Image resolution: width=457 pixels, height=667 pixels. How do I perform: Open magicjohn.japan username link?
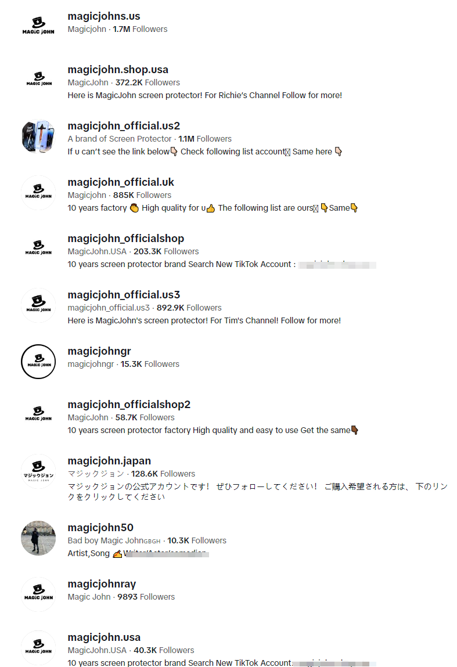click(109, 461)
